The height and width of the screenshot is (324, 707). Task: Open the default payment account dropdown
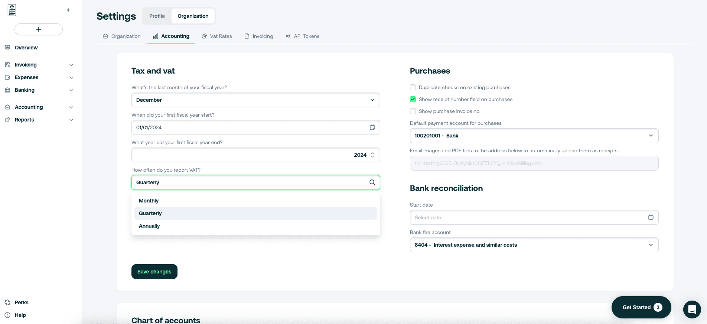click(534, 136)
